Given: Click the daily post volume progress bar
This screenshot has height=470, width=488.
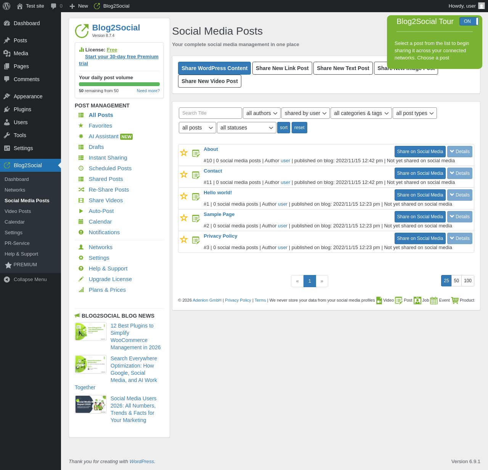Looking at the screenshot, I should (119, 84).
